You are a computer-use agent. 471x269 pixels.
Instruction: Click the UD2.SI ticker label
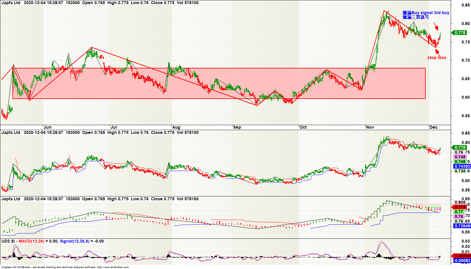click(8, 241)
